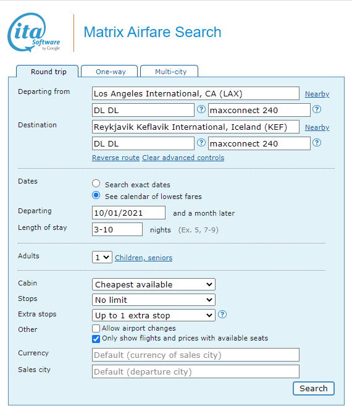Select See calendar of lowest fares
The height and width of the screenshot is (411, 352).
[x=96, y=195]
